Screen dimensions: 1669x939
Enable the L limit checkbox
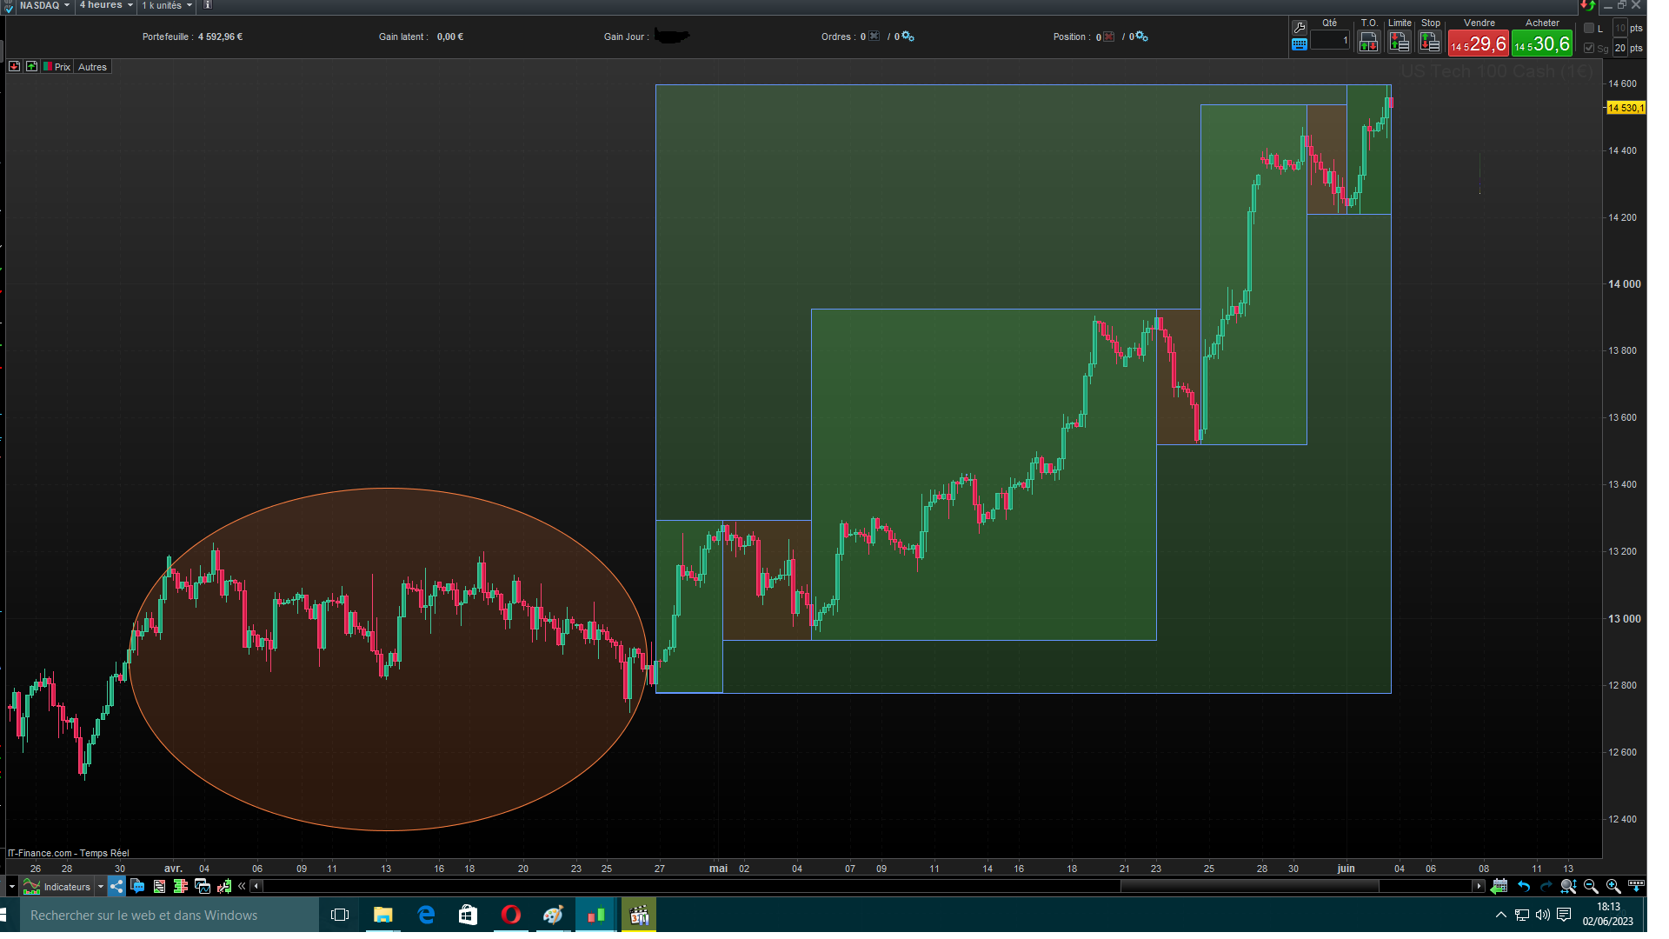pyautogui.click(x=1589, y=29)
